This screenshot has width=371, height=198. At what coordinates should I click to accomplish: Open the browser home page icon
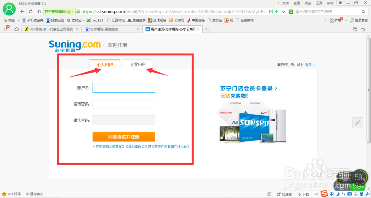(39, 11)
